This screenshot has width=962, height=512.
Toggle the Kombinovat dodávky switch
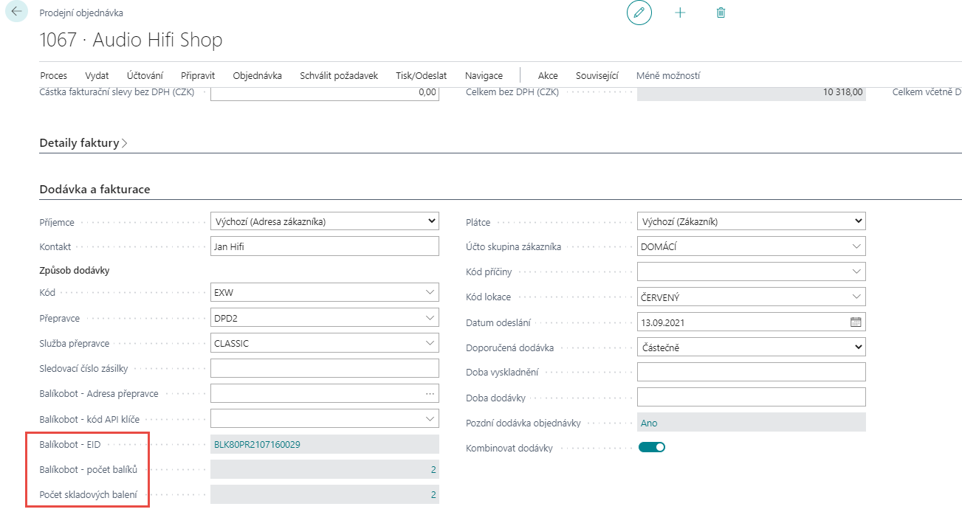652,447
